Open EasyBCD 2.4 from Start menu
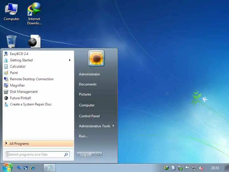The width and height of the screenshot is (229, 172). coord(38,54)
